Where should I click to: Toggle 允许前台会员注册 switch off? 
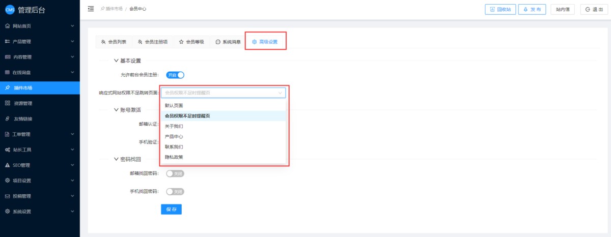[175, 75]
